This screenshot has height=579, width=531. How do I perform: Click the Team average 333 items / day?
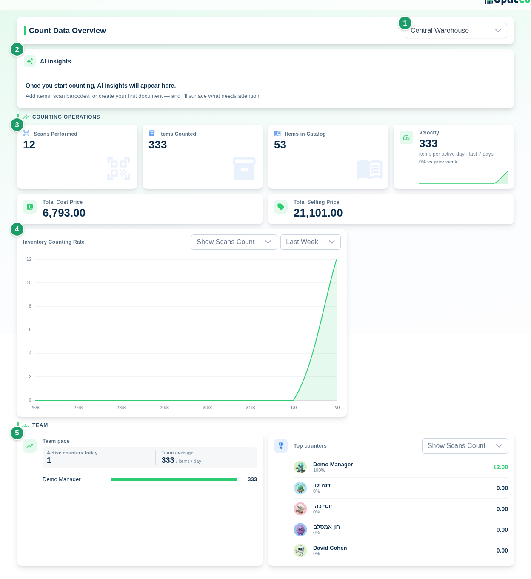(x=181, y=460)
